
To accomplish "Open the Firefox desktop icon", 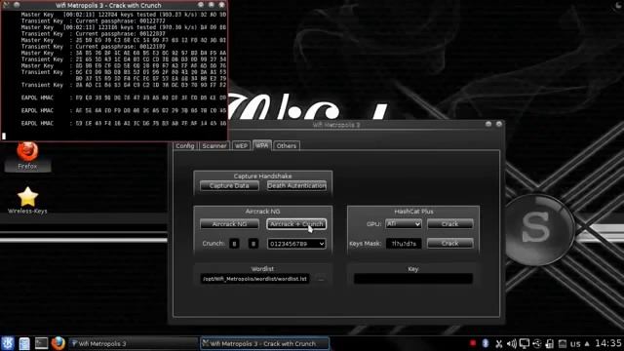I will tap(27, 156).
